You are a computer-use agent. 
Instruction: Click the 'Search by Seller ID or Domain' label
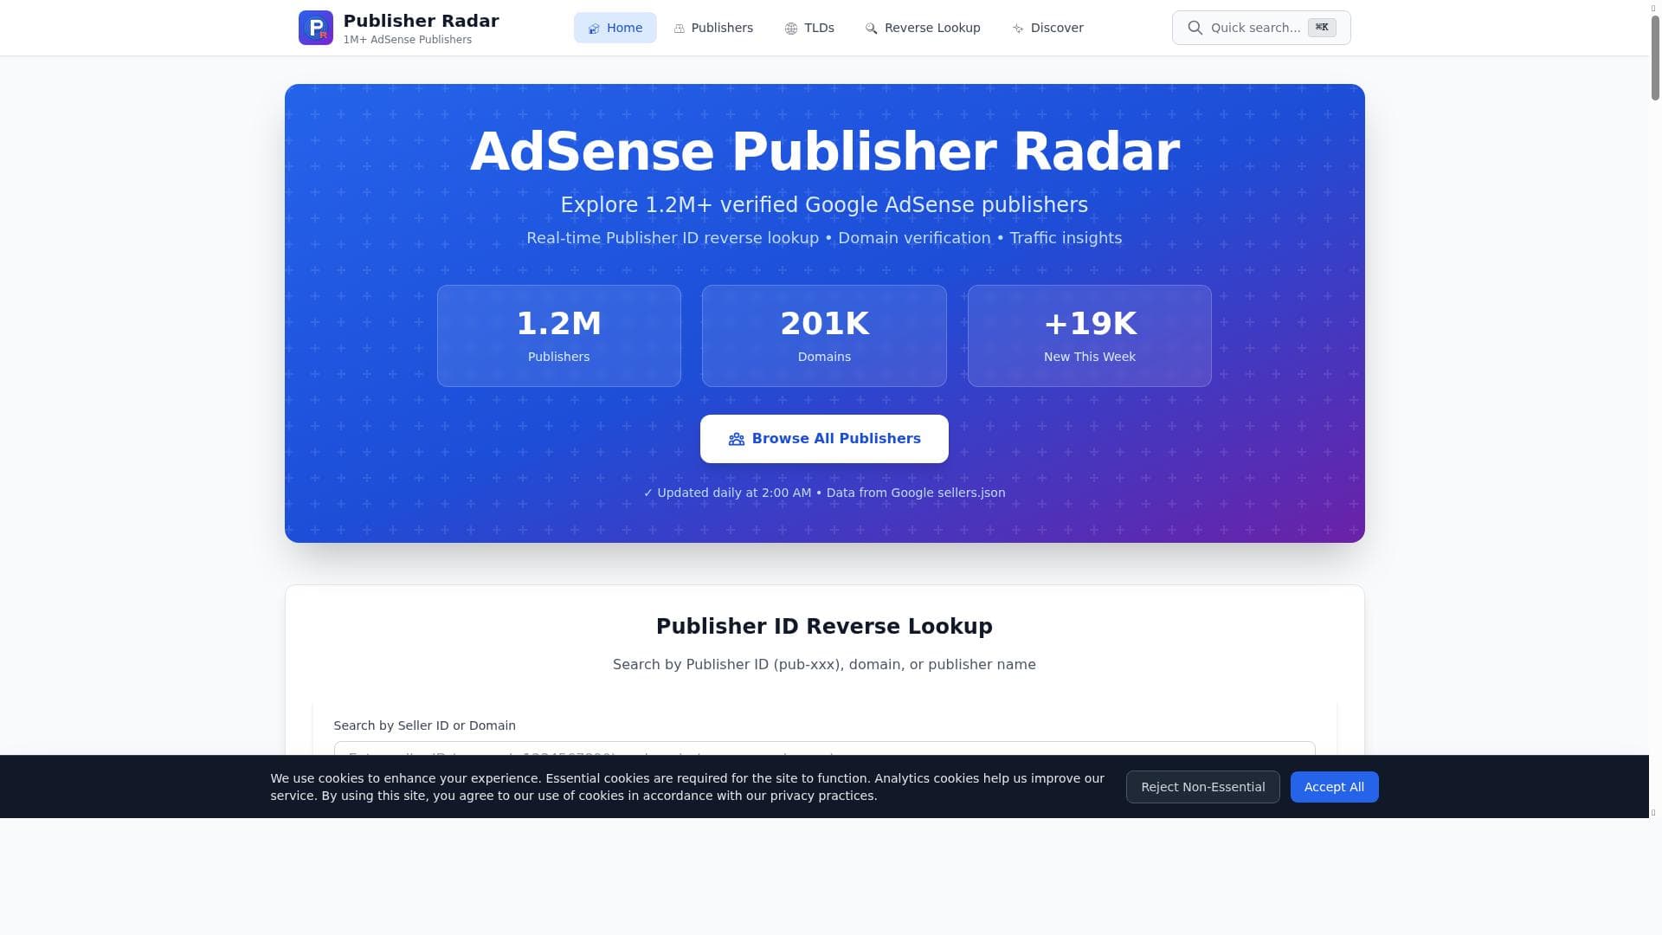point(424,725)
